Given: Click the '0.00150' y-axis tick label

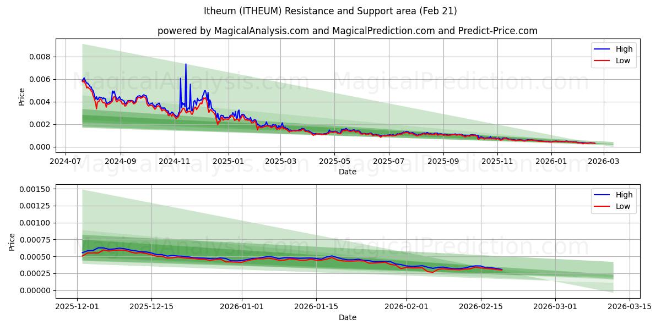Looking at the screenshot, I should [x=35, y=189].
